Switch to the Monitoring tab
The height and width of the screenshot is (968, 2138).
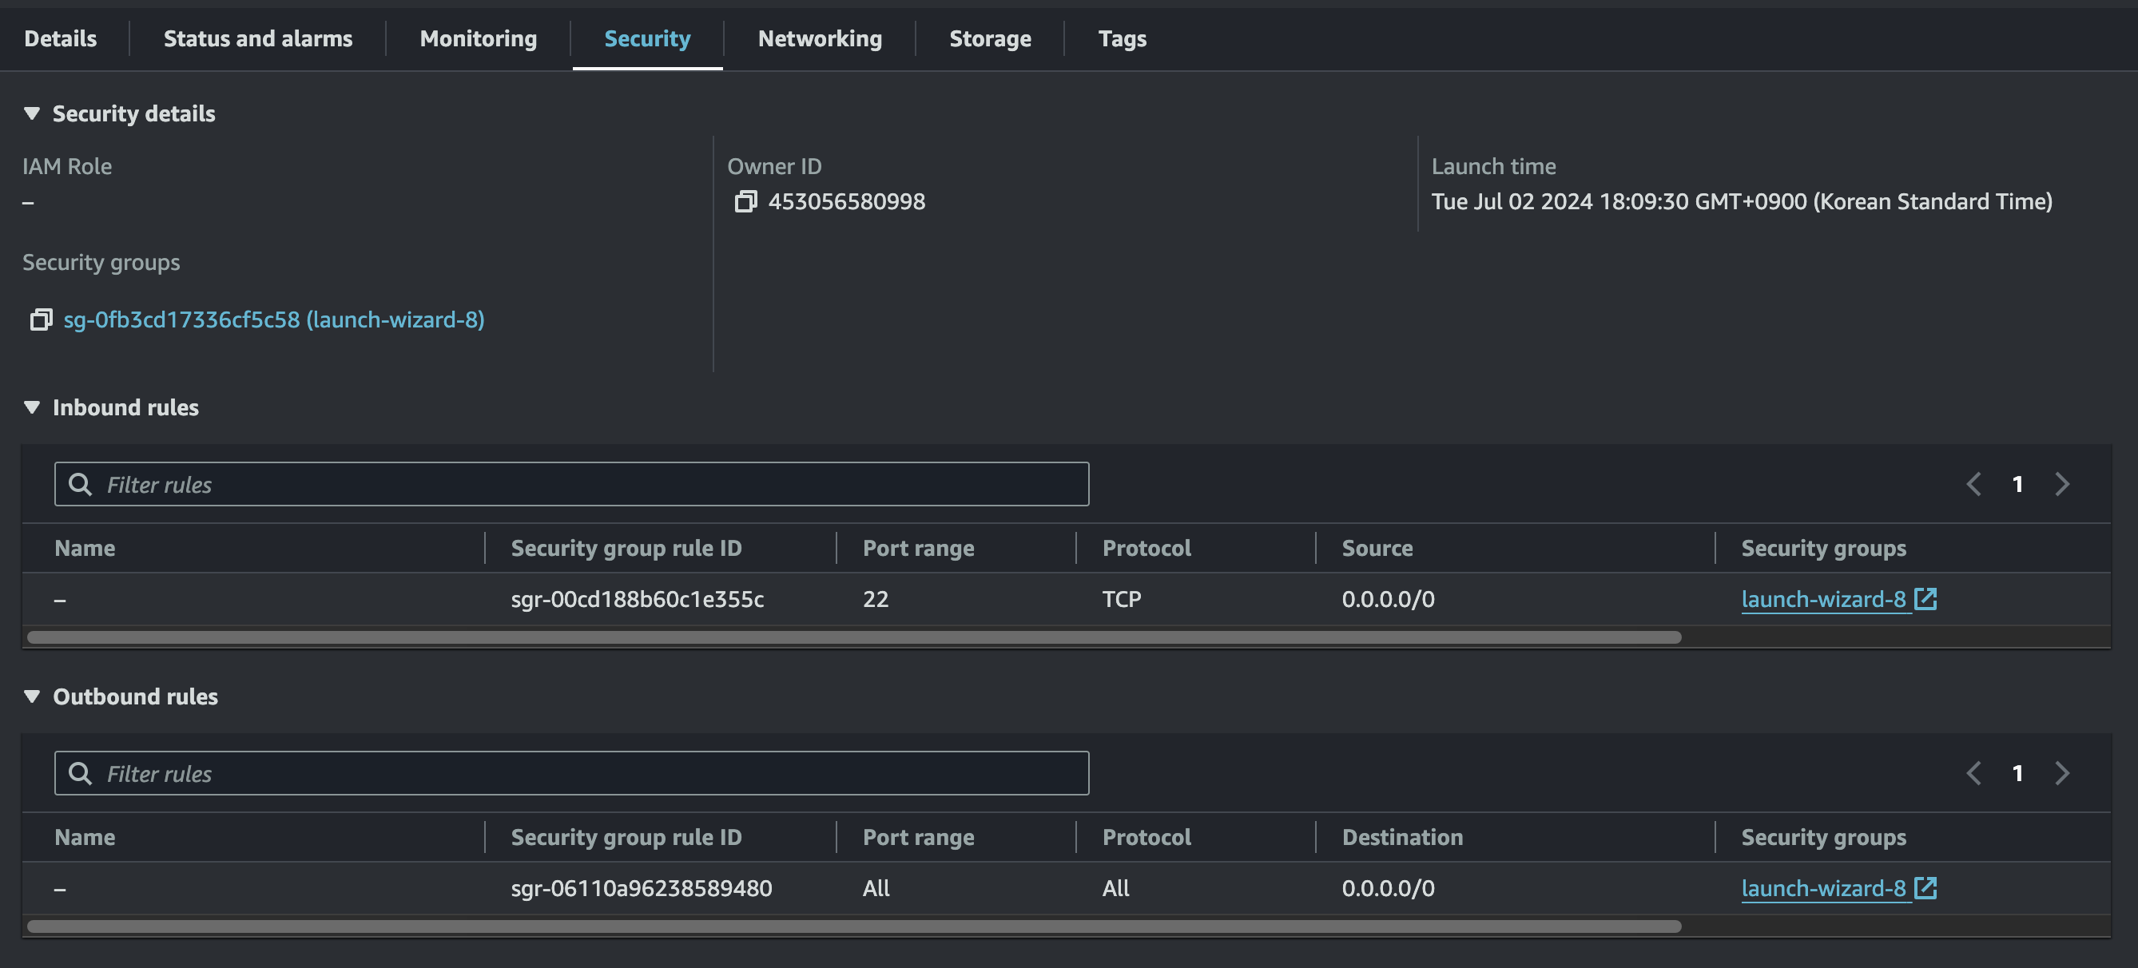pos(478,38)
